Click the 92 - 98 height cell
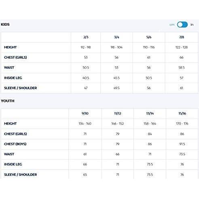The image size is (199, 199). tap(86, 47)
